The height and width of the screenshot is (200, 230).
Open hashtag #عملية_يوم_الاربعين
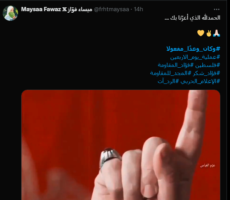pos(195,57)
